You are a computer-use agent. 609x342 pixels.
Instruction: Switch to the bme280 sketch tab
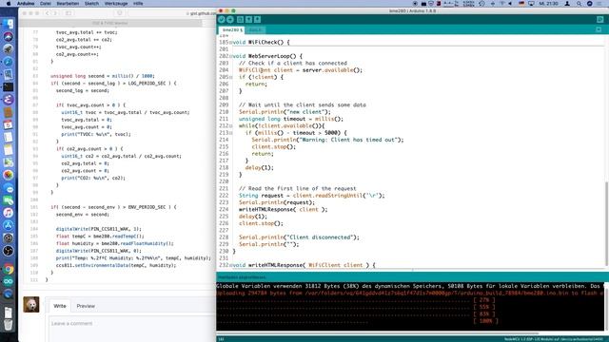(x=232, y=29)
